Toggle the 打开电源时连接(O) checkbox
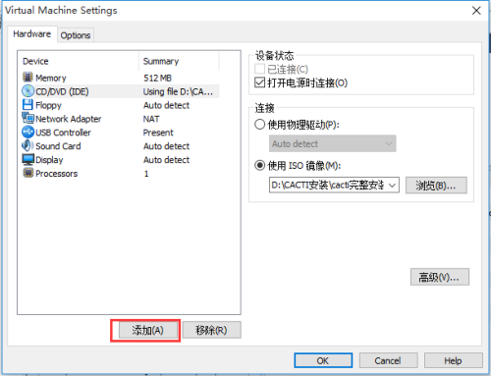This screenshot has width=491, height=376. [259, 82]
